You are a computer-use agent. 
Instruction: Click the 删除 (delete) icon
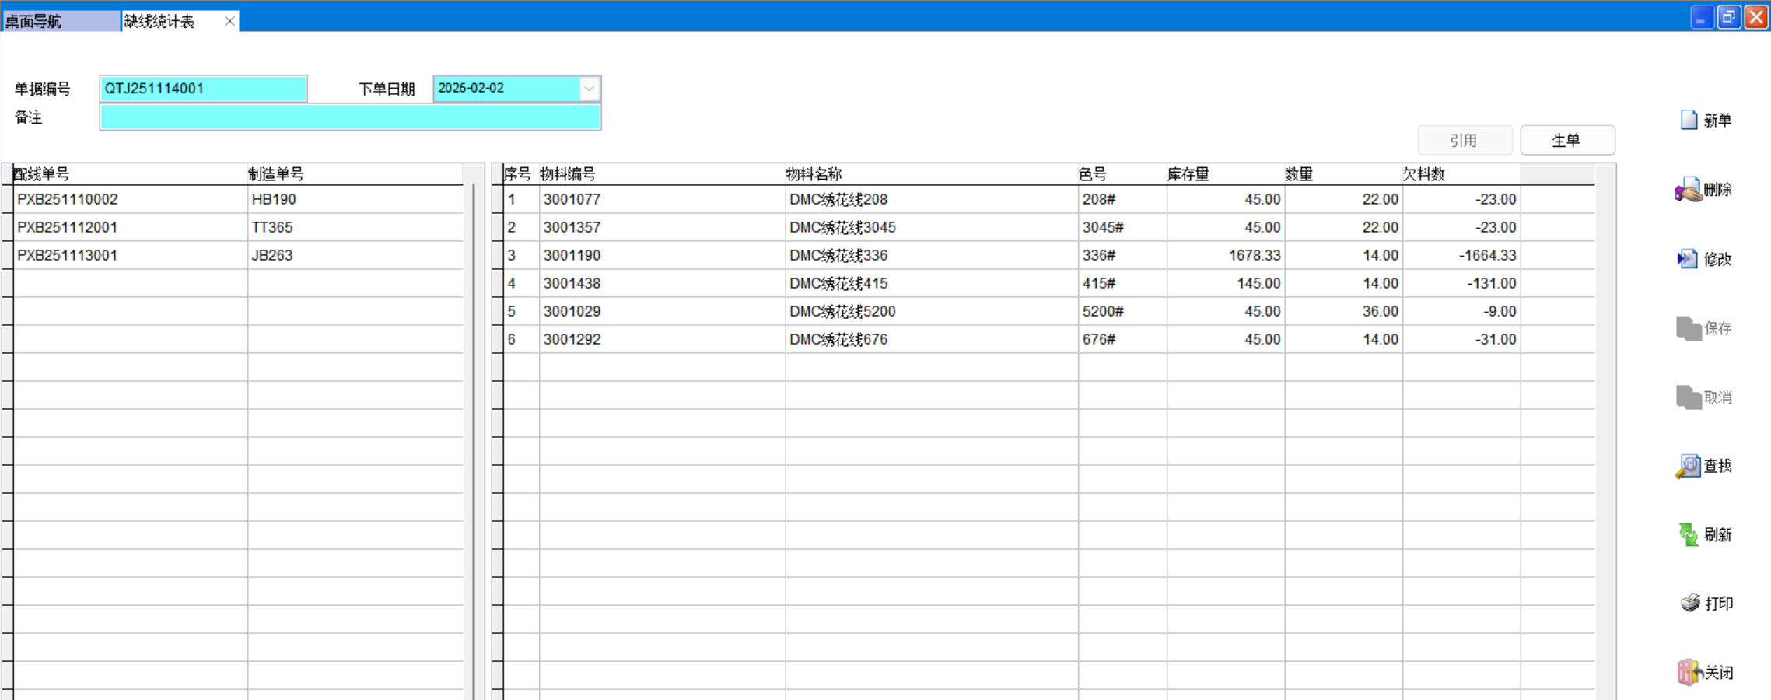click(1689, 190)
